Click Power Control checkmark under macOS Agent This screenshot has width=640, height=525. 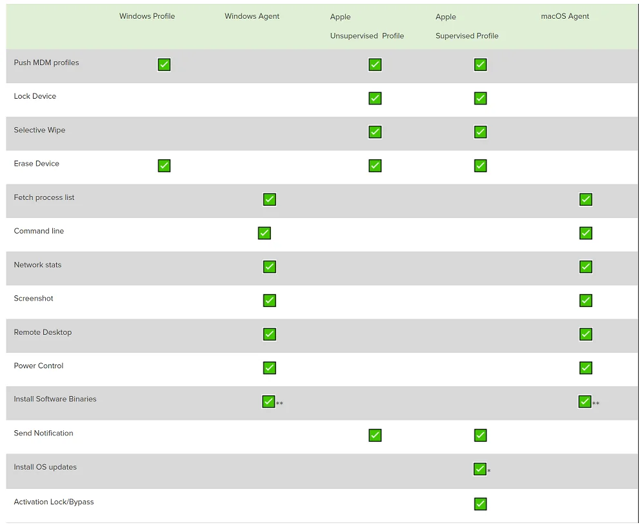(586, 368)
